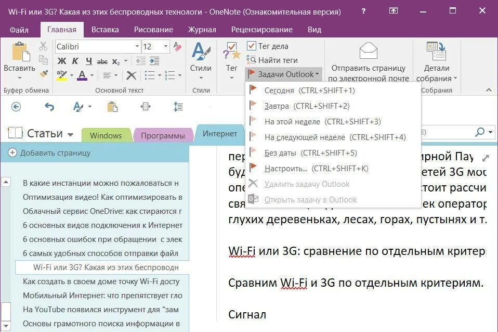Toggle the numbered list
The width and height of the screenshot is (498, 332).
click(169, 75)
